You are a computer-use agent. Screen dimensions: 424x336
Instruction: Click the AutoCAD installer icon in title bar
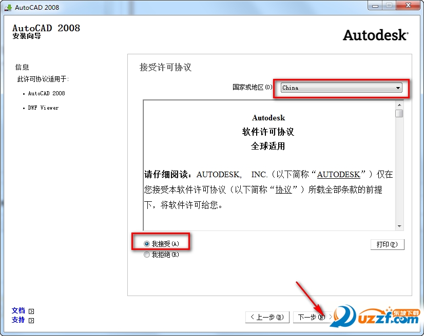(8, 7)
